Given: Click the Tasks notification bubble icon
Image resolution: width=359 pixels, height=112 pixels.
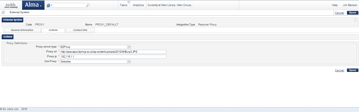Looking at the screenshot, I should [129, 2].
